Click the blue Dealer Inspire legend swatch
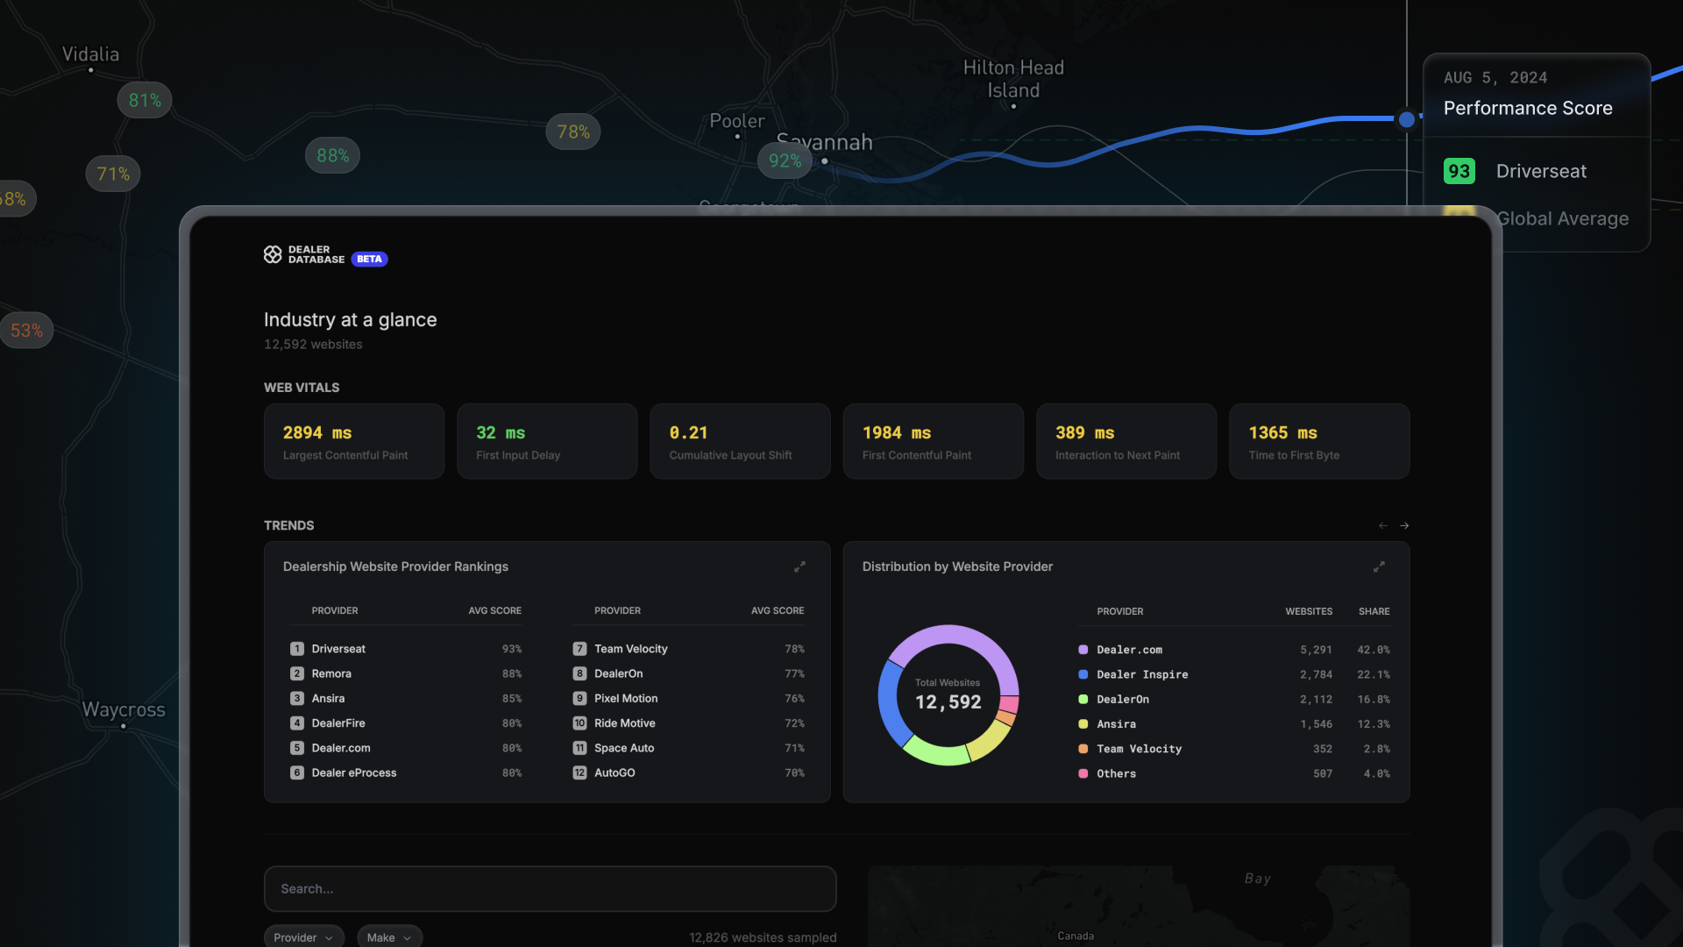 point(1083,674)
